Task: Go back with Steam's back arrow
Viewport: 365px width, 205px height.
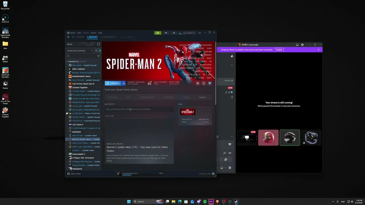Action: [68, 37]
